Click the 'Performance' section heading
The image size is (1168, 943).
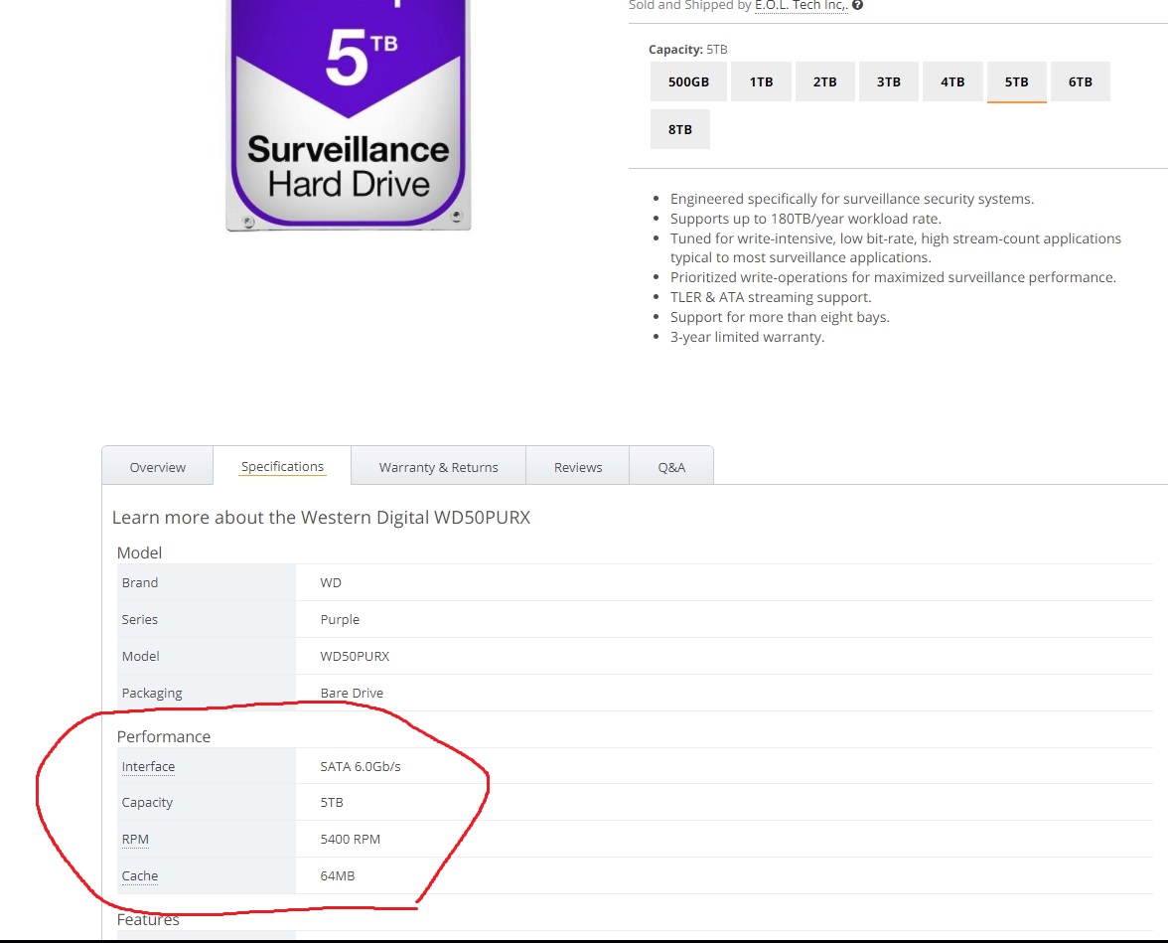point(164,736)
